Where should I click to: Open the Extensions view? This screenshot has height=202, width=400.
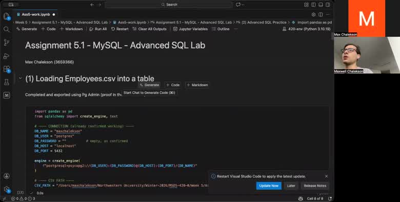pos(7,69)
